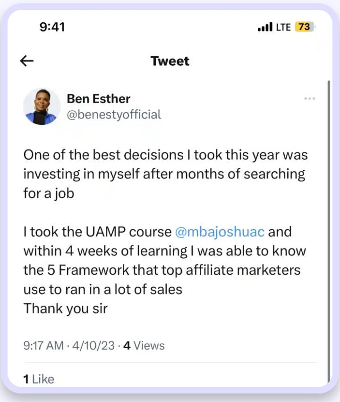Click the 4 Views count
This screenshot has height=402, width=340.
coord(144,346)
